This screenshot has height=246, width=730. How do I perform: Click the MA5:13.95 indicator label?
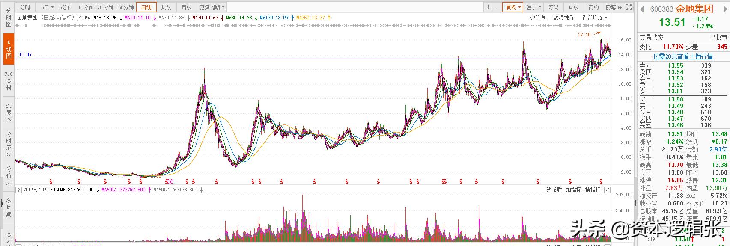point(105,18)
